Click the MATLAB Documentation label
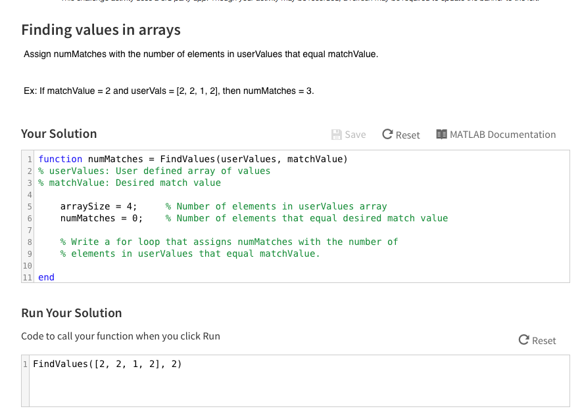580x415 pixels. (503, 135)
